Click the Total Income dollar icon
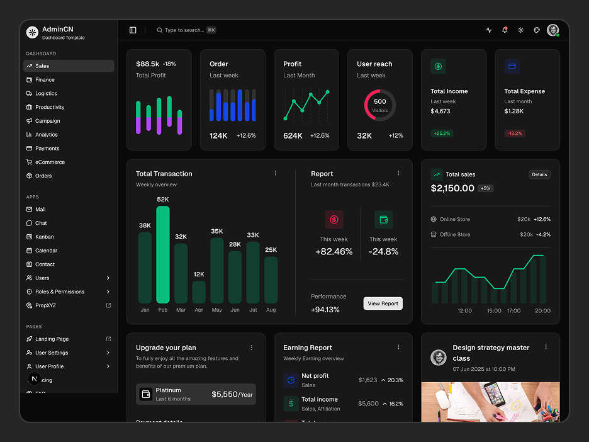589x442 pixels. click(x=438, y=67)
